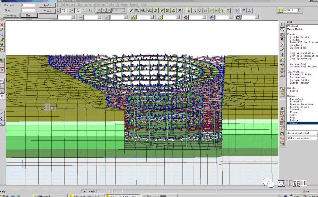Viewport: 318px width, 197px height.
Task: Click the Next button
Action: (x=29, y=15)
